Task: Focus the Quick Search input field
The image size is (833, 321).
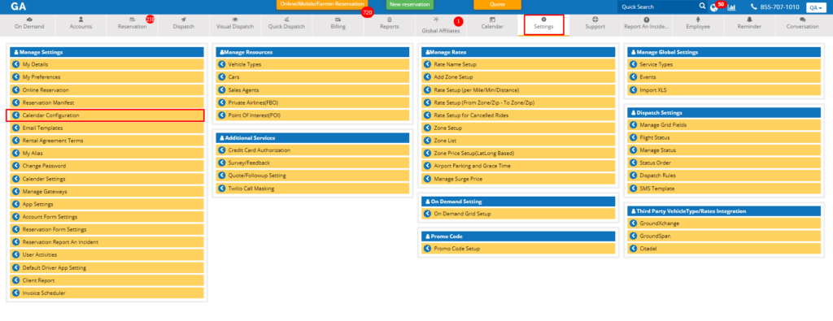Action: pos(657,7)
